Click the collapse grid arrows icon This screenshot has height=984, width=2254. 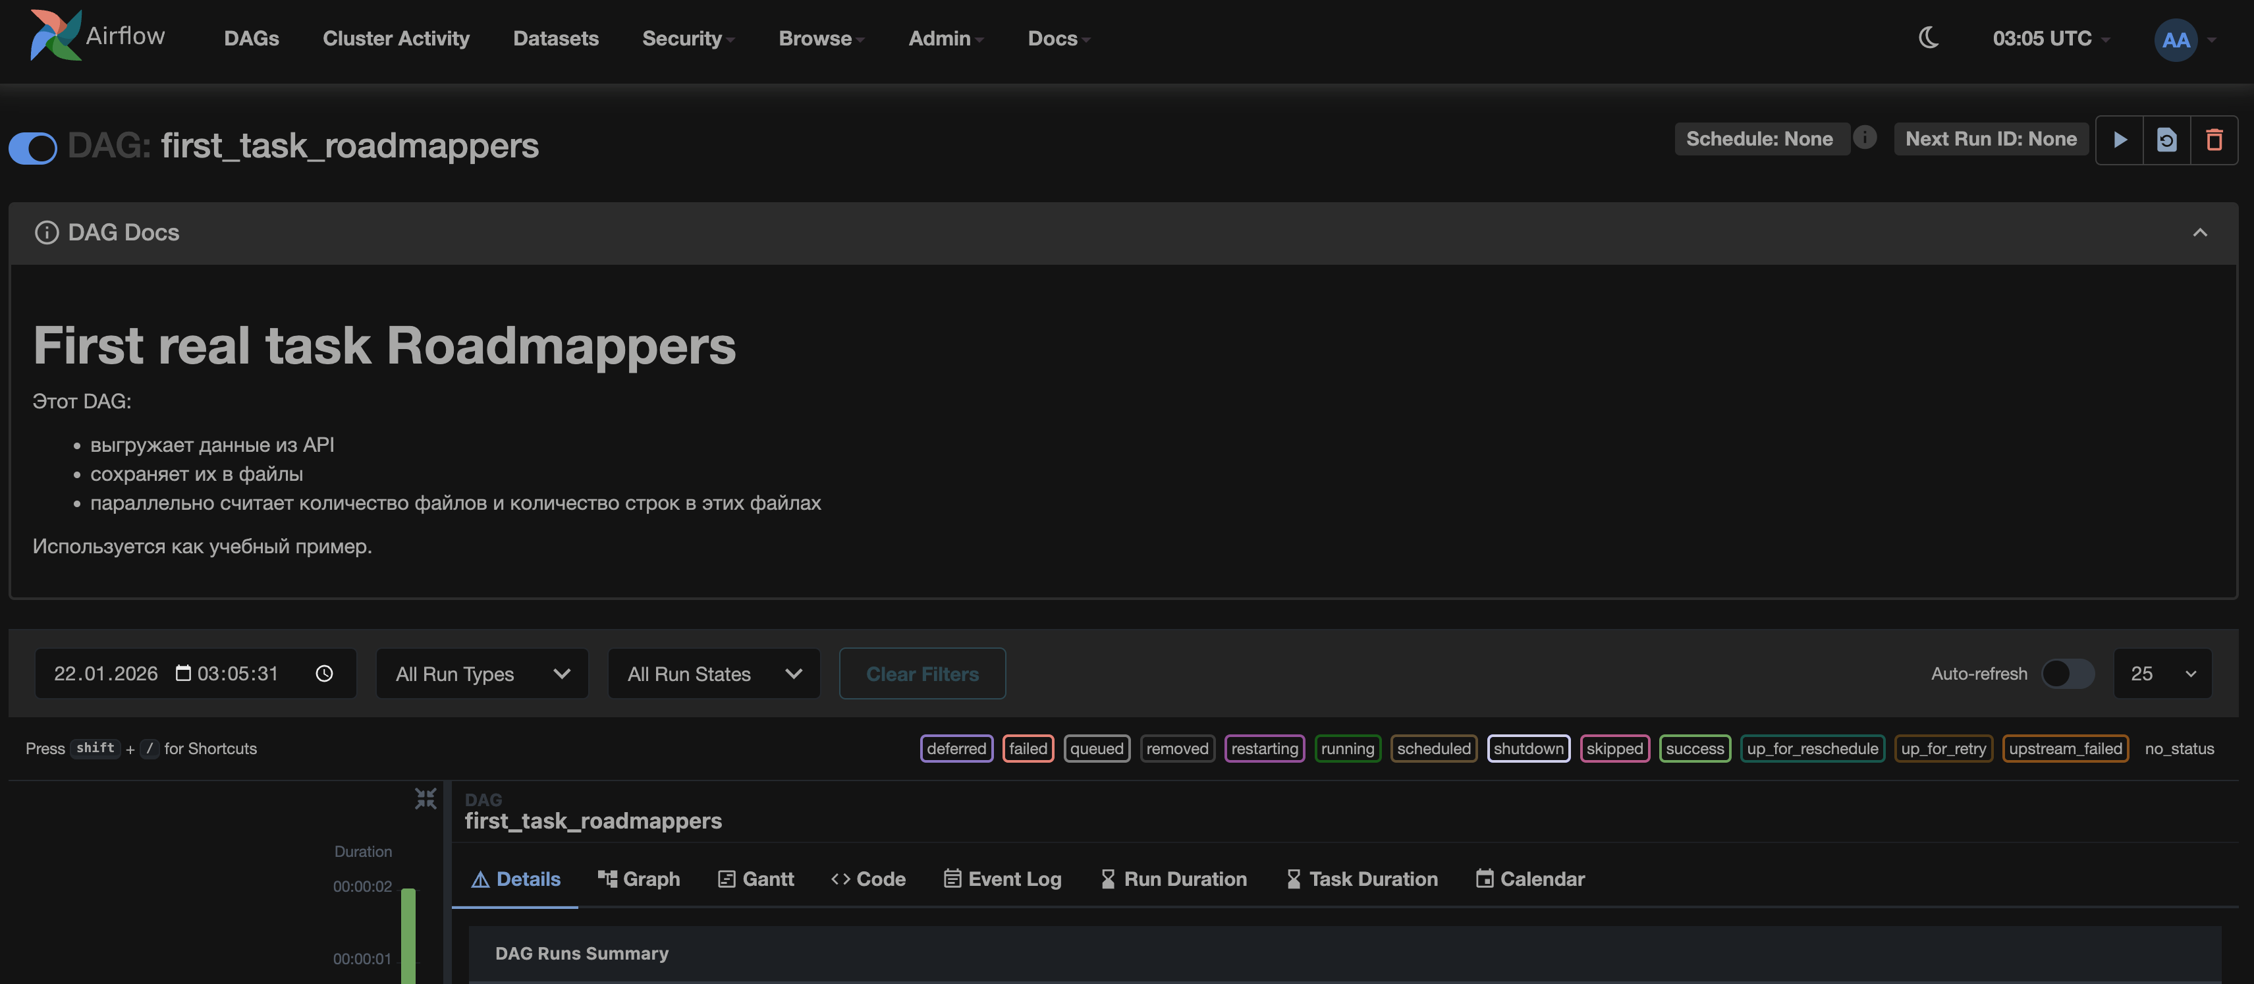click(x=426, y=798)
